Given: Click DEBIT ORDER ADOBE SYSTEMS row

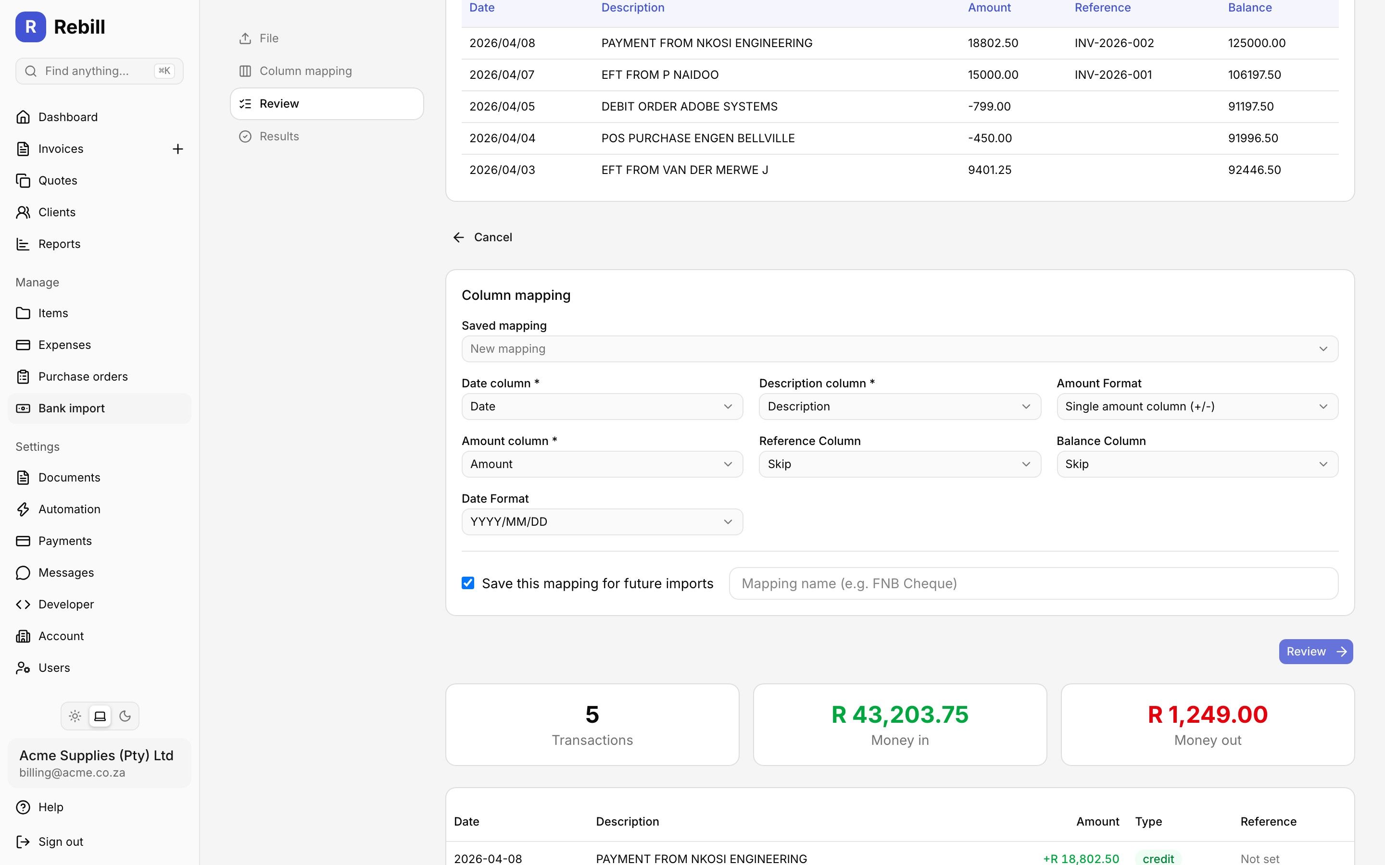Looking at the screenshot, I should [900, 107].
